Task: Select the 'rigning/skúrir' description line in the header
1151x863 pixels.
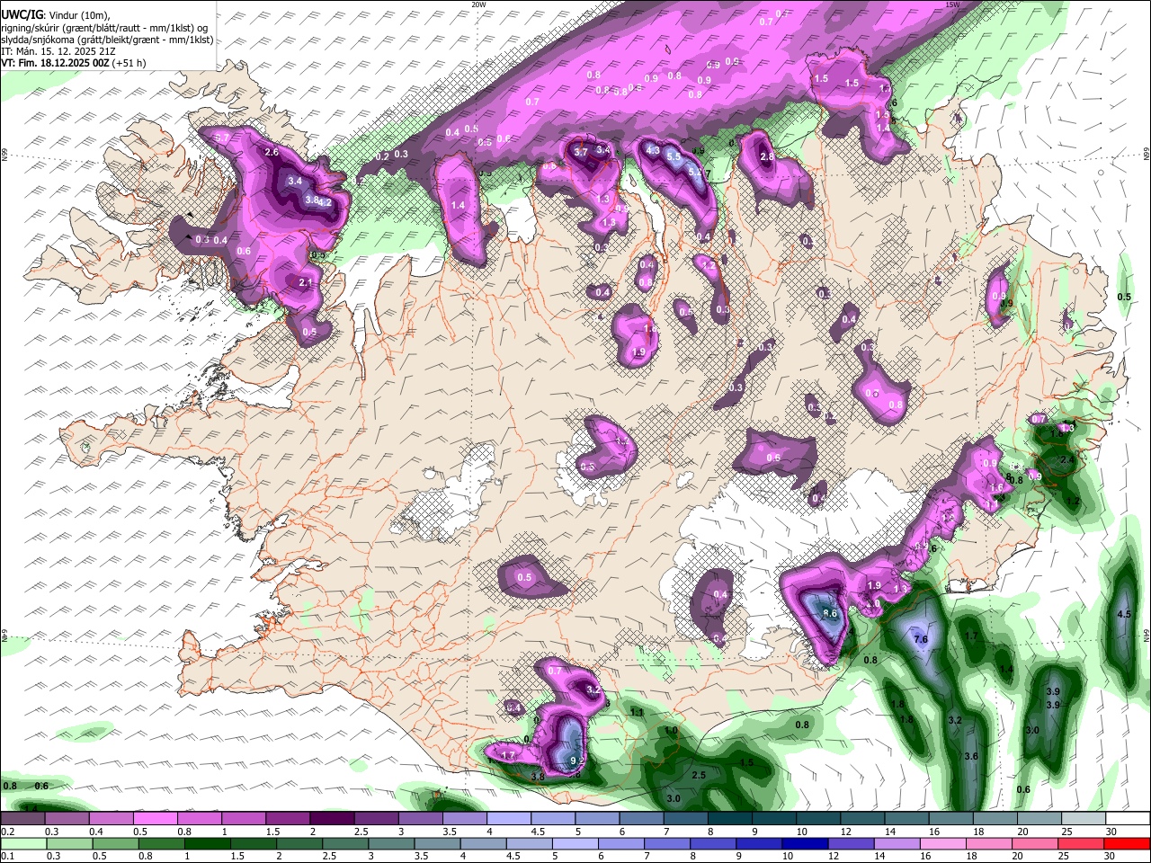Action: [x=104, y=27]
